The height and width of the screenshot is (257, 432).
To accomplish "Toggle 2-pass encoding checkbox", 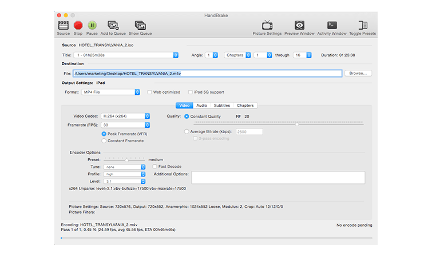I will click(195, 139).
